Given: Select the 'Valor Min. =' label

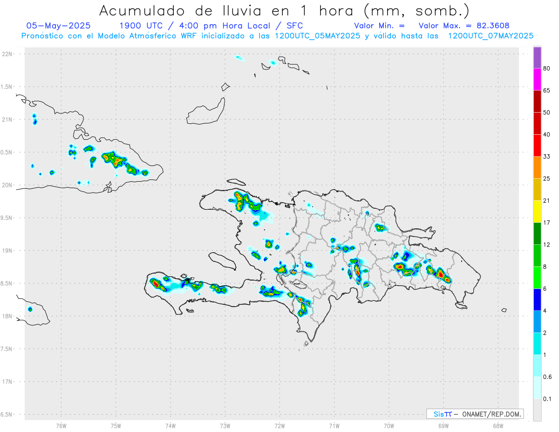Looking at the screenshot, I should point(379,26).
